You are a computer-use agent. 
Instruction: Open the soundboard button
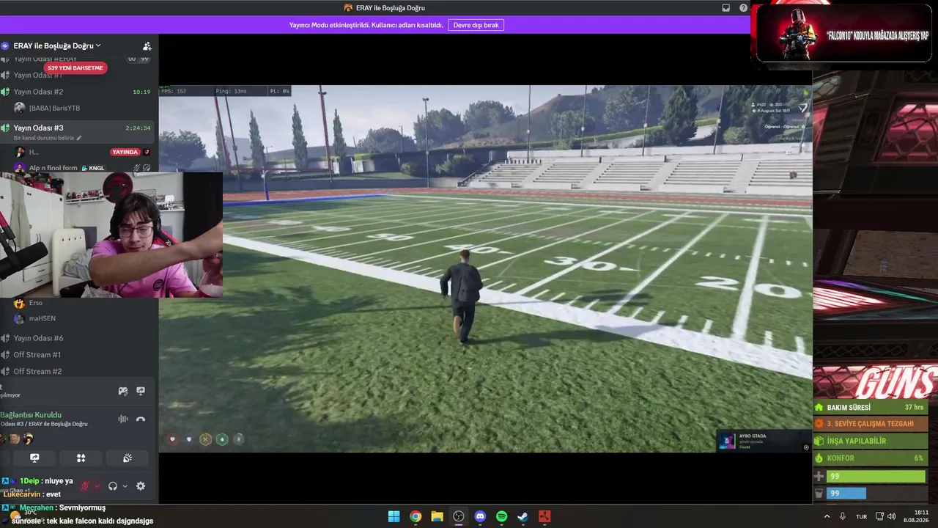(x=127, y=458)
